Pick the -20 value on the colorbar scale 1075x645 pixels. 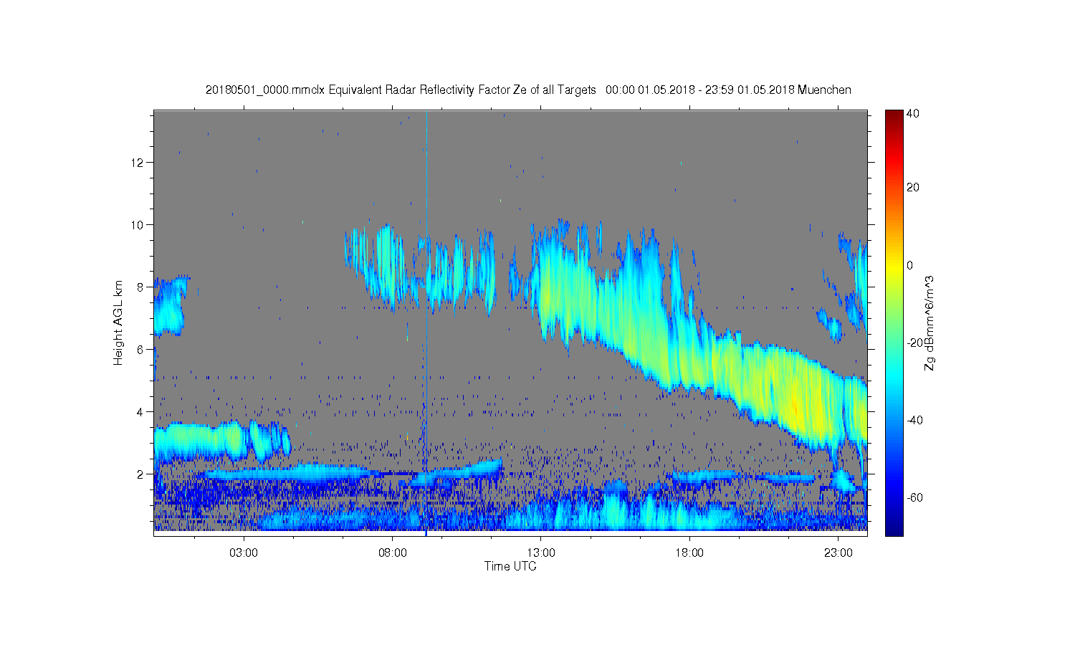tap(914, 343)
